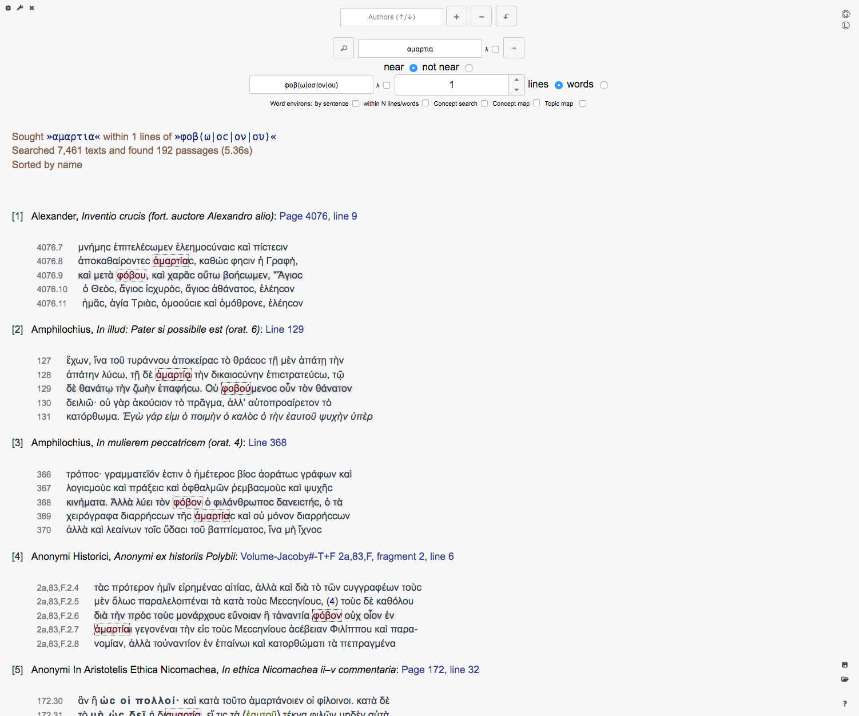Open the wrench tools icon
Screen dimensions: 859x716
[x=20, y=8]
